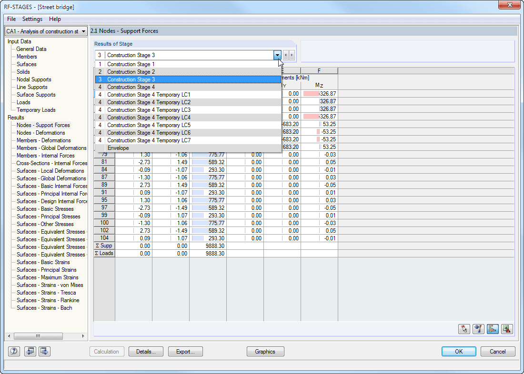Screen dimensions: 524x374
Task: Open Nodal Supports in navigator
Action: pos(34,79)
